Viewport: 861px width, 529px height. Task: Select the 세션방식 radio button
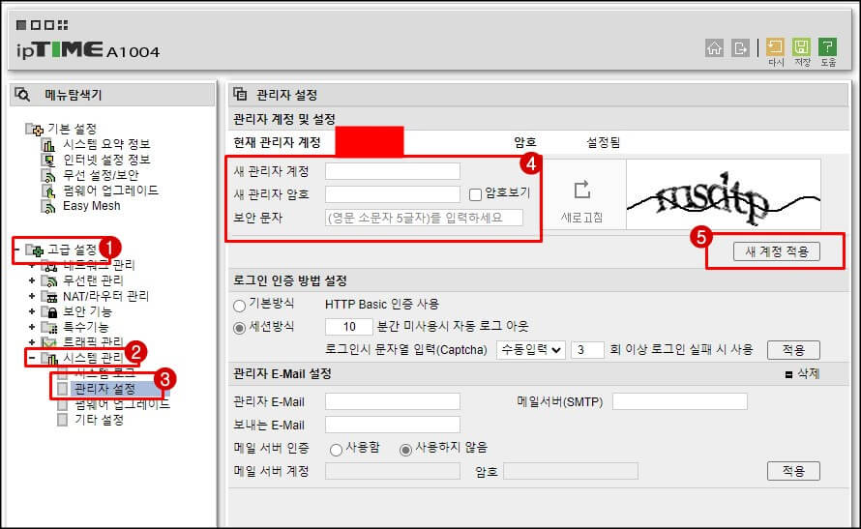239,328
